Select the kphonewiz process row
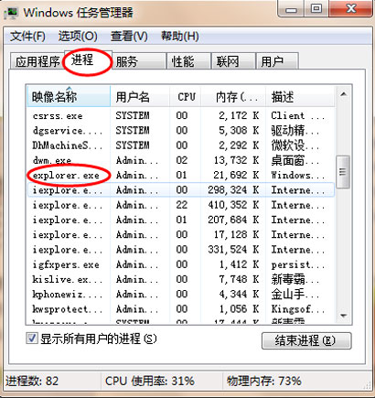 pos(181,294)
